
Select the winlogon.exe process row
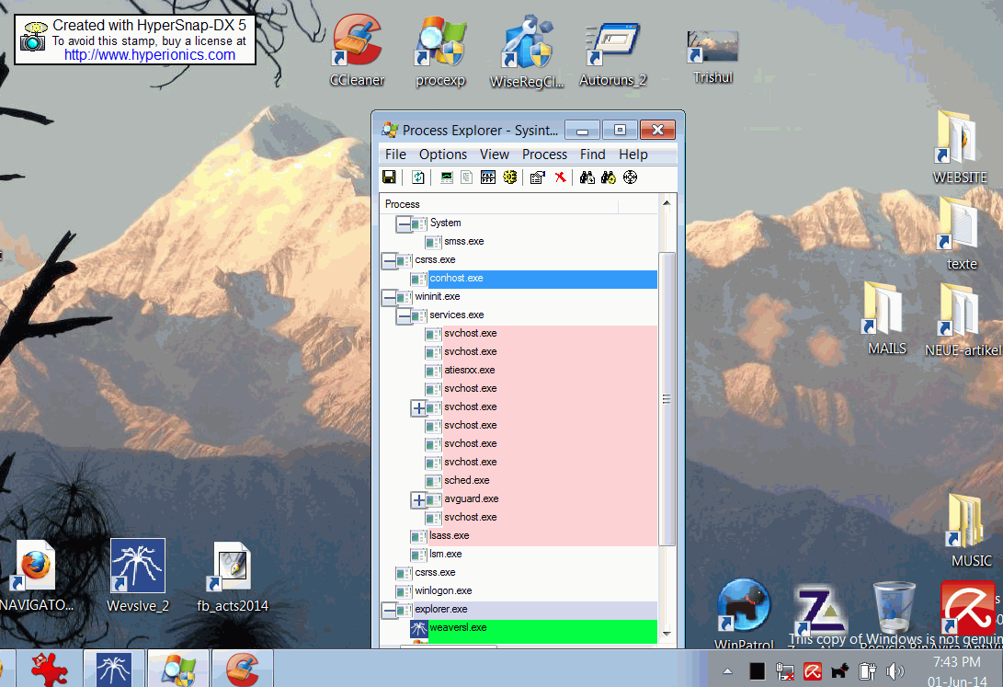[x=519, y=590]
